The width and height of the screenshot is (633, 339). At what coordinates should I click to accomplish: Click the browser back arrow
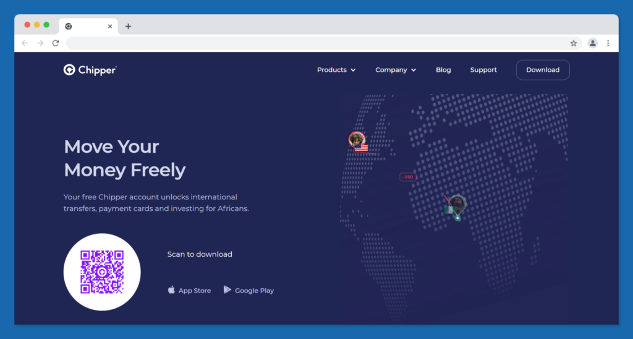25,43
